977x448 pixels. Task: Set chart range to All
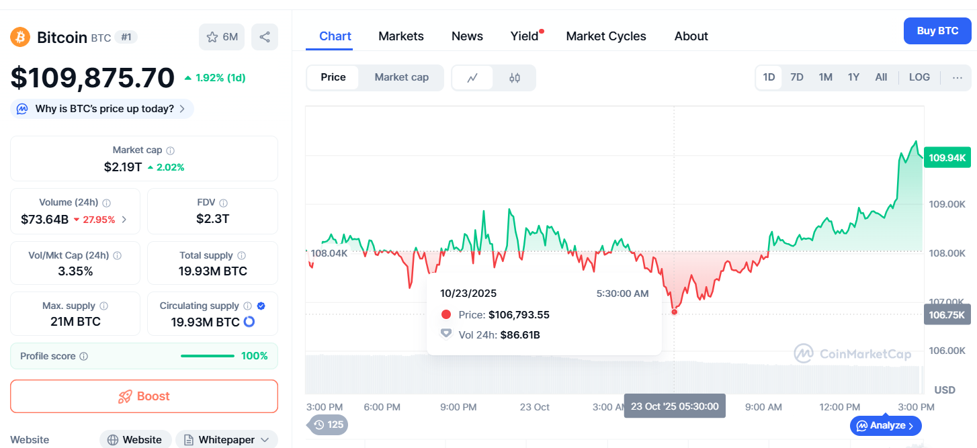[881, 77]
